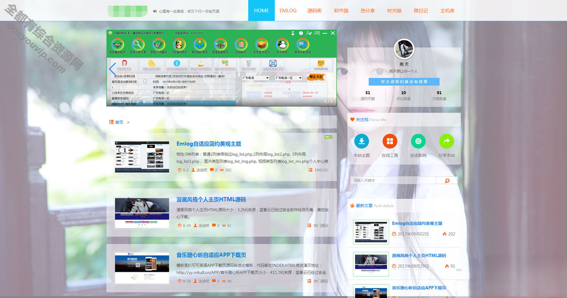Click flame icon beside 91 in sidebar
The width and height of the screenshot is (567, 298).
coord(447,266)
